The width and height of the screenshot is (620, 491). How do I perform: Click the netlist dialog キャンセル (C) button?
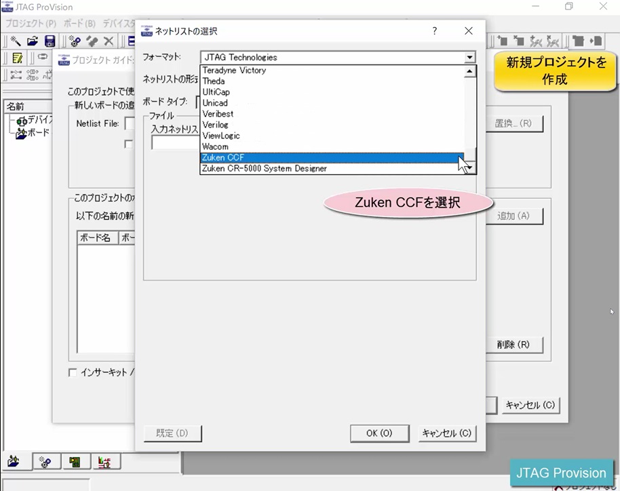pos(447,433)
